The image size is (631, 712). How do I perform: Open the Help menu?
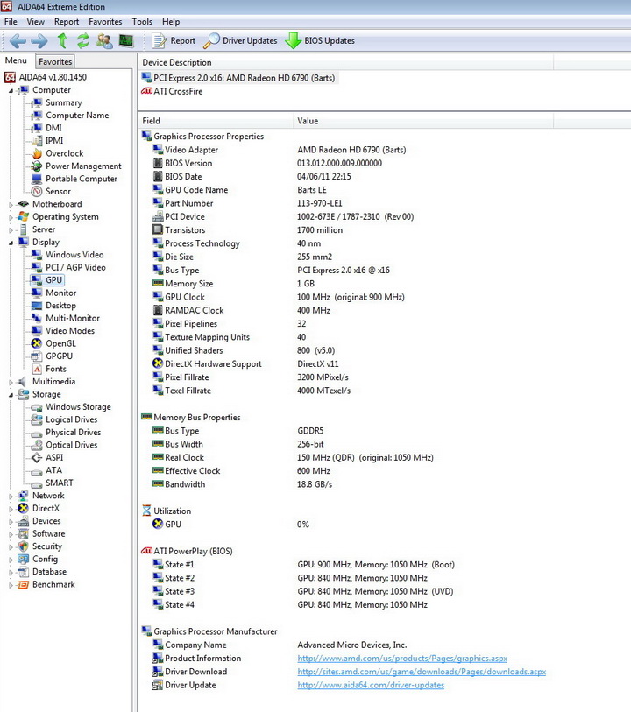coord(171,21)
